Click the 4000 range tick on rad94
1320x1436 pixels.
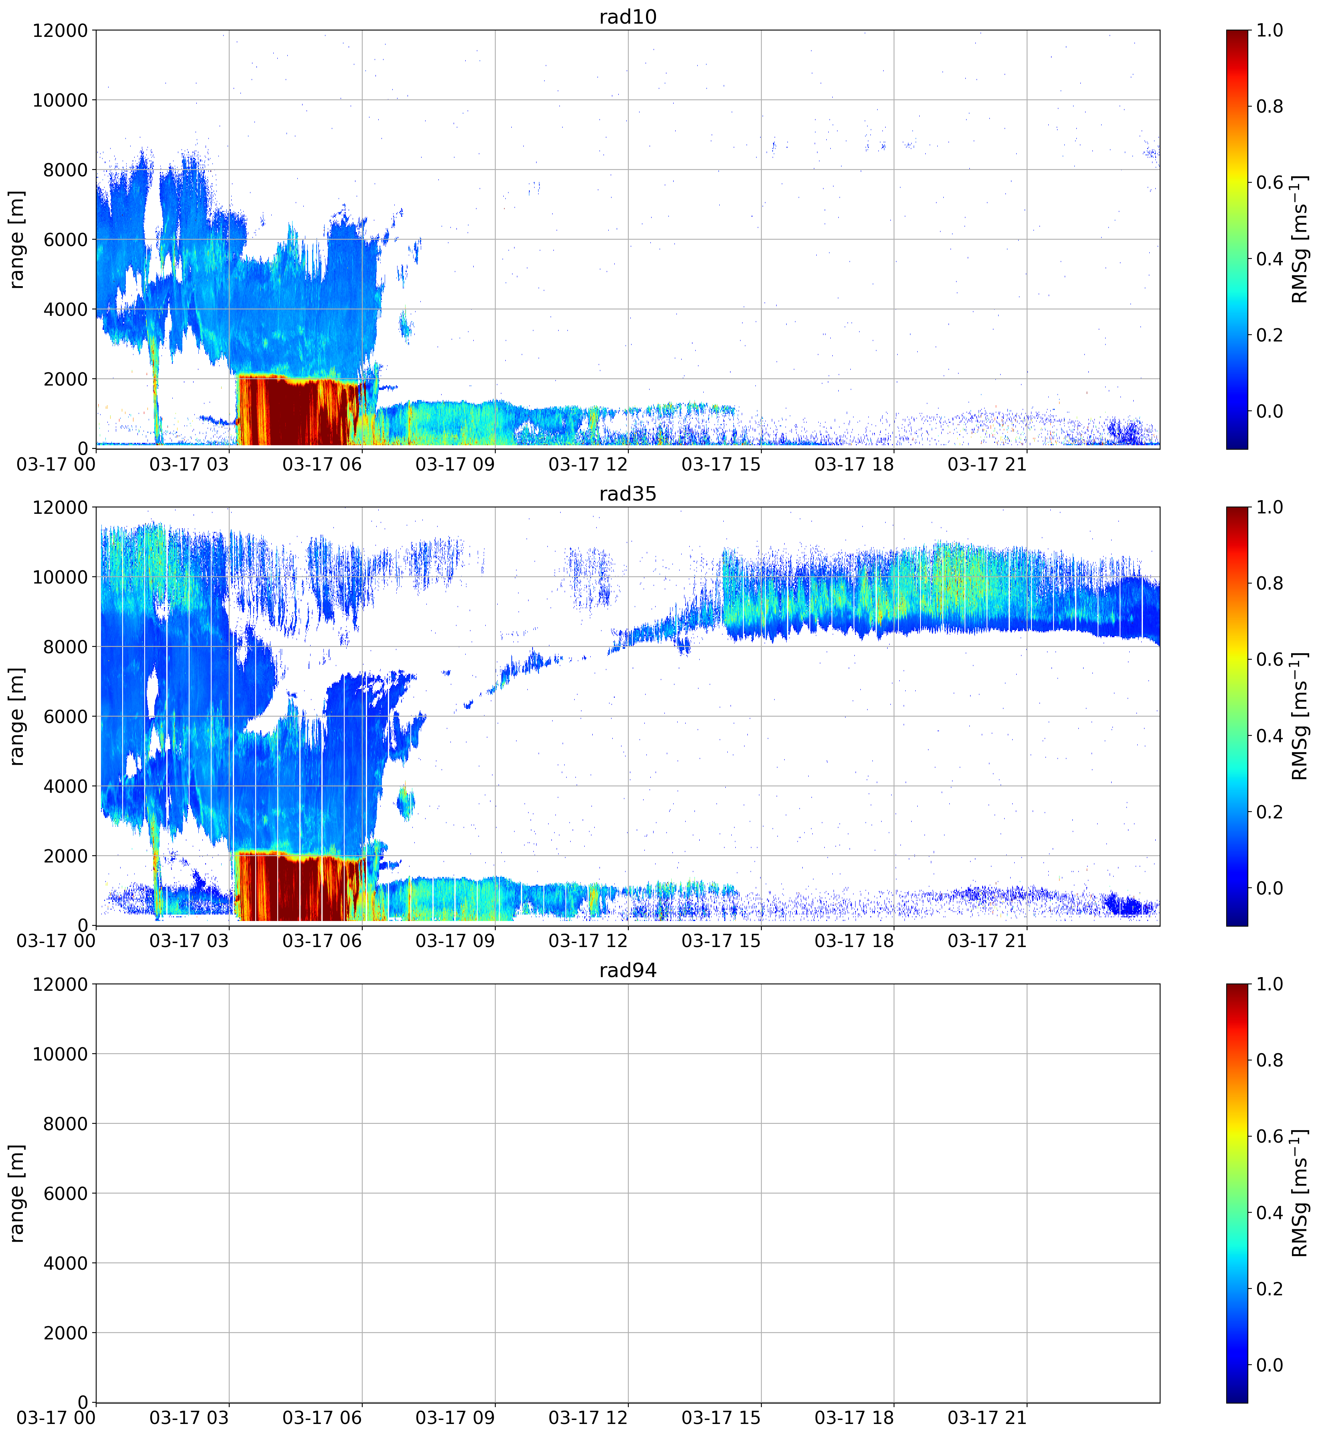(x=66, y=1264)
